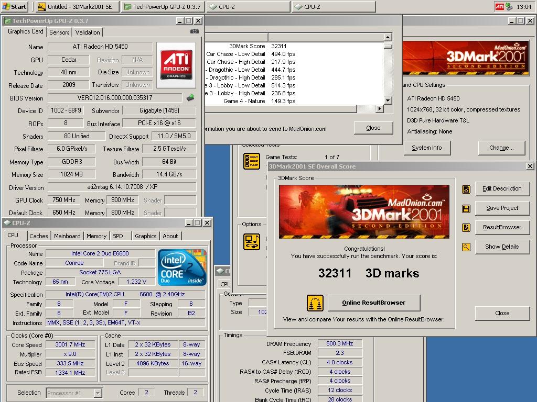Click the ResultBrowser button
Screen dimensions: 537x402
click(502, 227)
